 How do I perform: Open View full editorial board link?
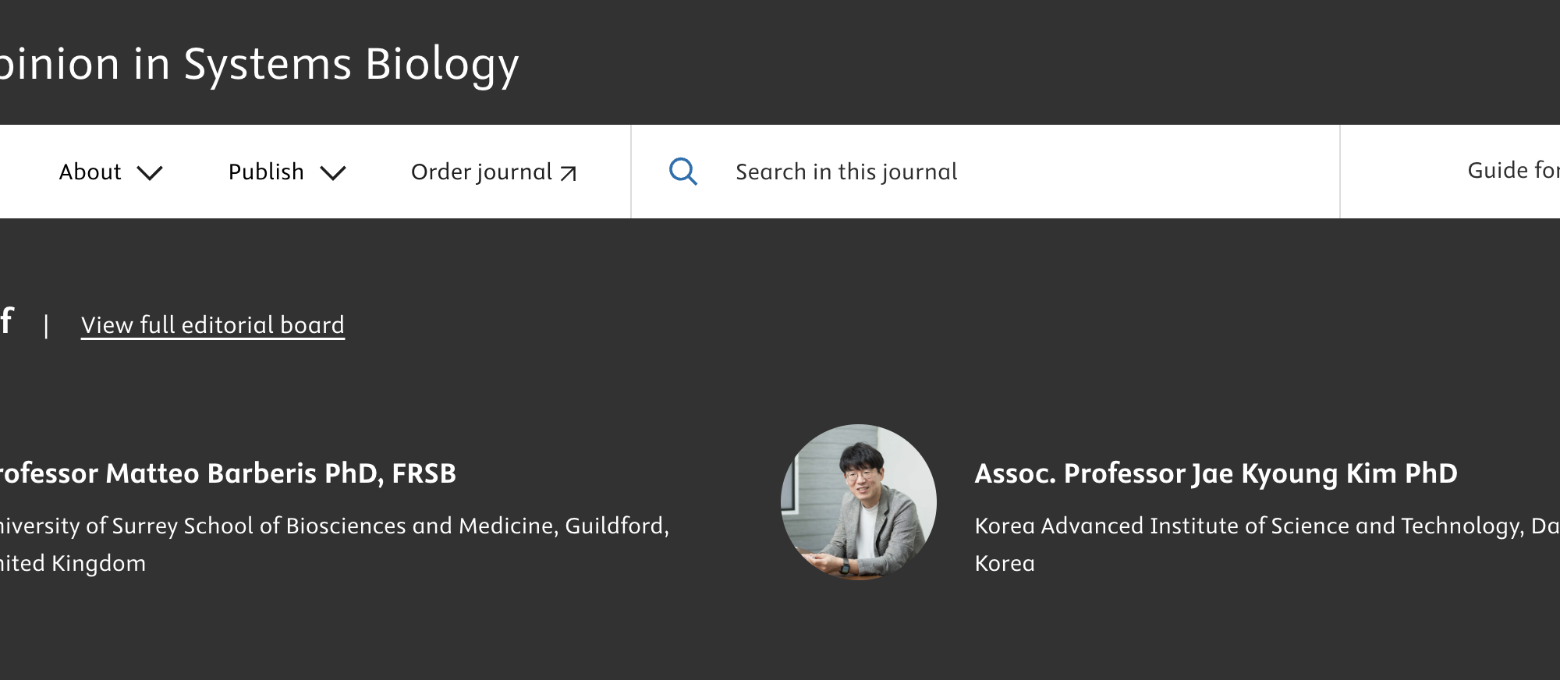pyautogui.click(x=213, y=324)
